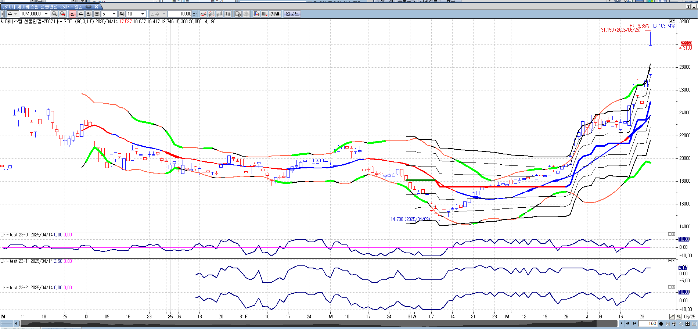Image resolution: width=698 pixels, height=329 pixels.
Task: Click the zoom-in plus circle icon at bottom right
Action: tap(674, 323)
